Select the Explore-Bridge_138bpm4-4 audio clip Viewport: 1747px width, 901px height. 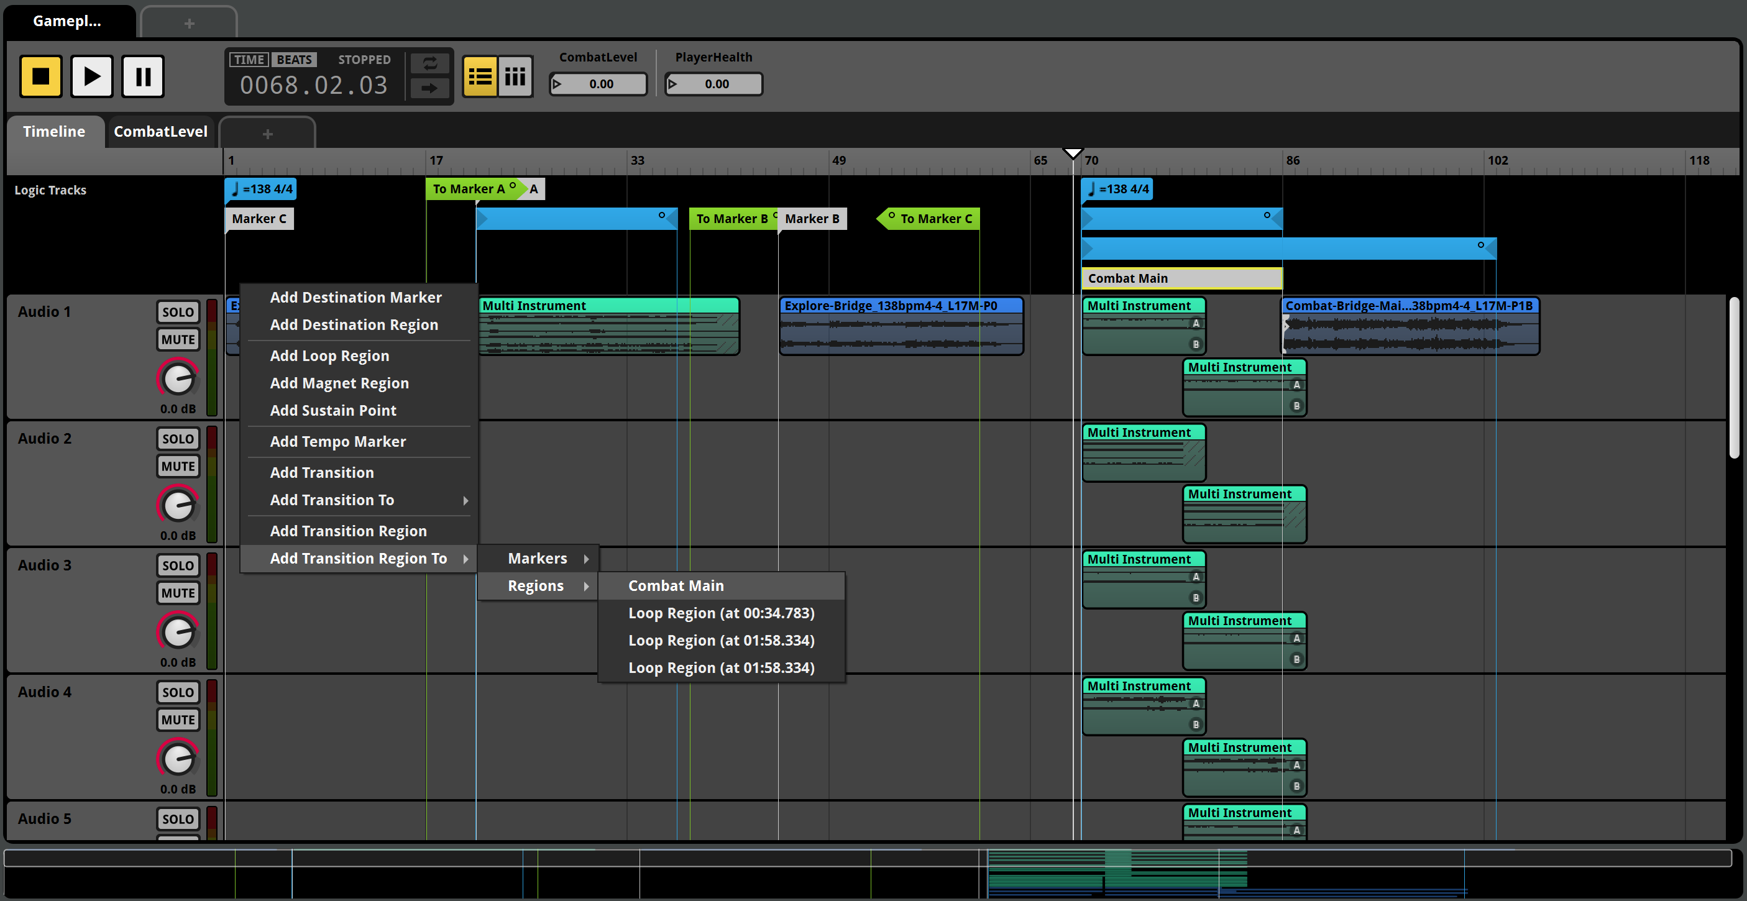click(901, 326)
